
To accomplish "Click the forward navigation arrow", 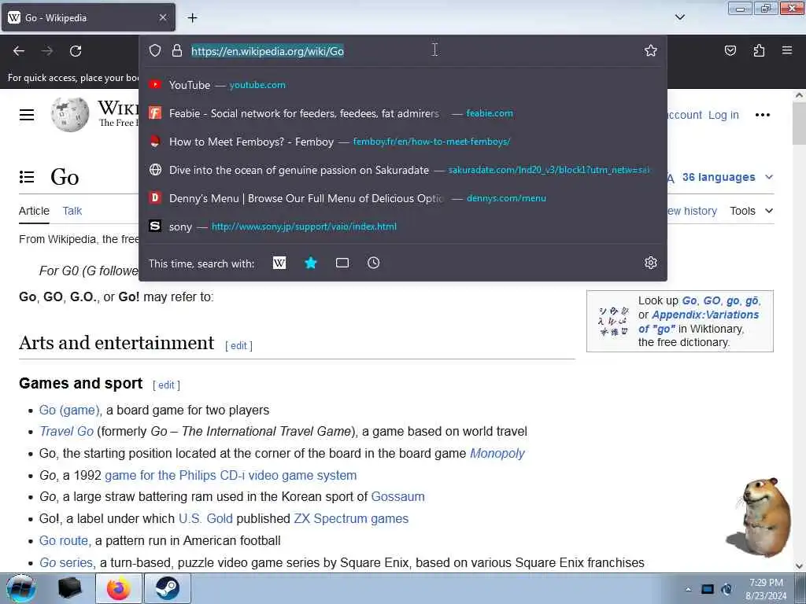I will pos(47,51).
